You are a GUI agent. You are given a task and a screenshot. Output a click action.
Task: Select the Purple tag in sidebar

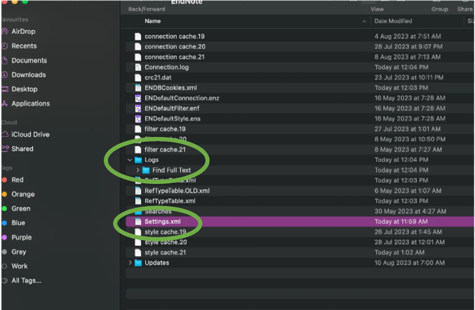(21, 238)
